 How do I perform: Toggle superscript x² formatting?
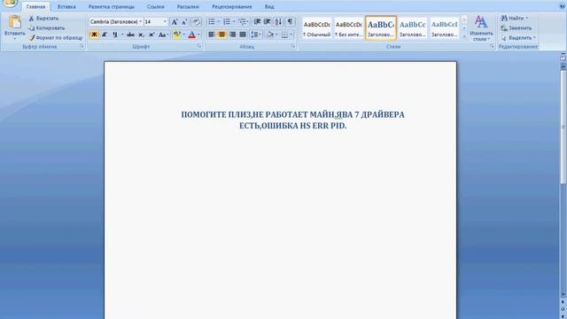[151, 35]
